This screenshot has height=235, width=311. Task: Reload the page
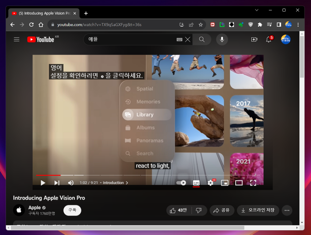[x=31, y=24]
